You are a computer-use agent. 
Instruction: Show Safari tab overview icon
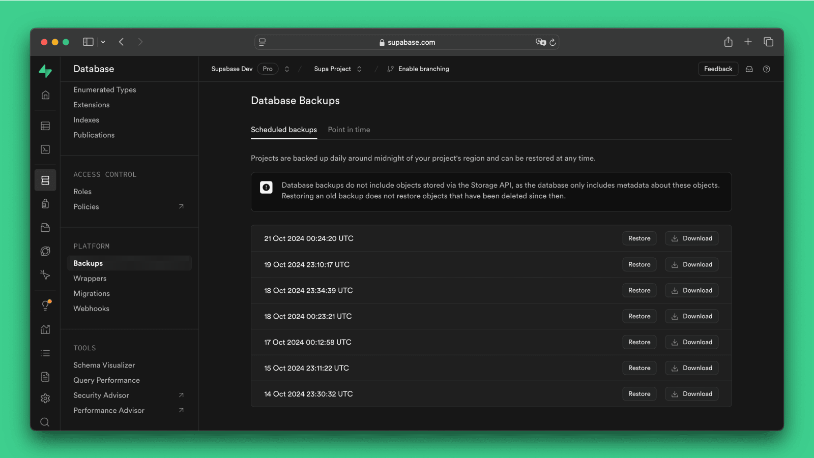tap(768, 42)
